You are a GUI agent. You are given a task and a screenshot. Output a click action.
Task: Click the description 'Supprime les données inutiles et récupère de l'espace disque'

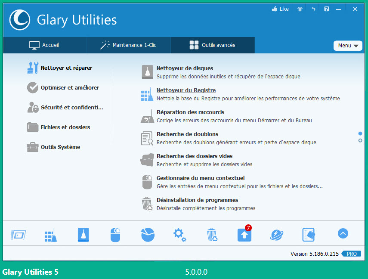click(x=229, y=77)
